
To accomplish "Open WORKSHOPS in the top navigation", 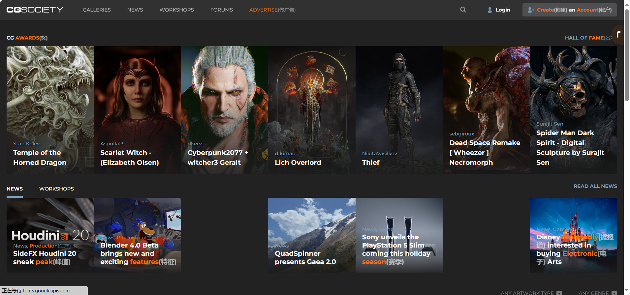I will point(177,10).
